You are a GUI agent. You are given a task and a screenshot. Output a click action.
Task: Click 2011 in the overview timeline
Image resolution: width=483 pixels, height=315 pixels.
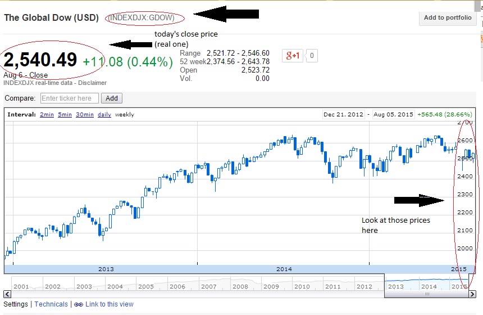point(333,287)
